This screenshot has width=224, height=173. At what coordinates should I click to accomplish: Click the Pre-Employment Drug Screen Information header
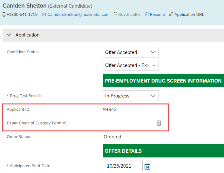(163, 81)
